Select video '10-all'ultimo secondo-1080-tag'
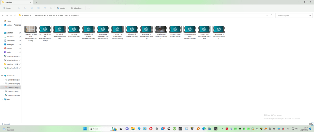The height and width of the screenshot is (132, 314). pos(161,32)
